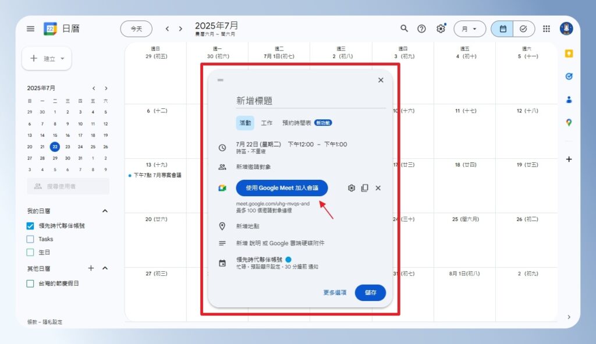Viewport: 596px width, 344px height.
Task: Remove the Google Meet conference
Action: pyautogui.click(x=378, y=188)
